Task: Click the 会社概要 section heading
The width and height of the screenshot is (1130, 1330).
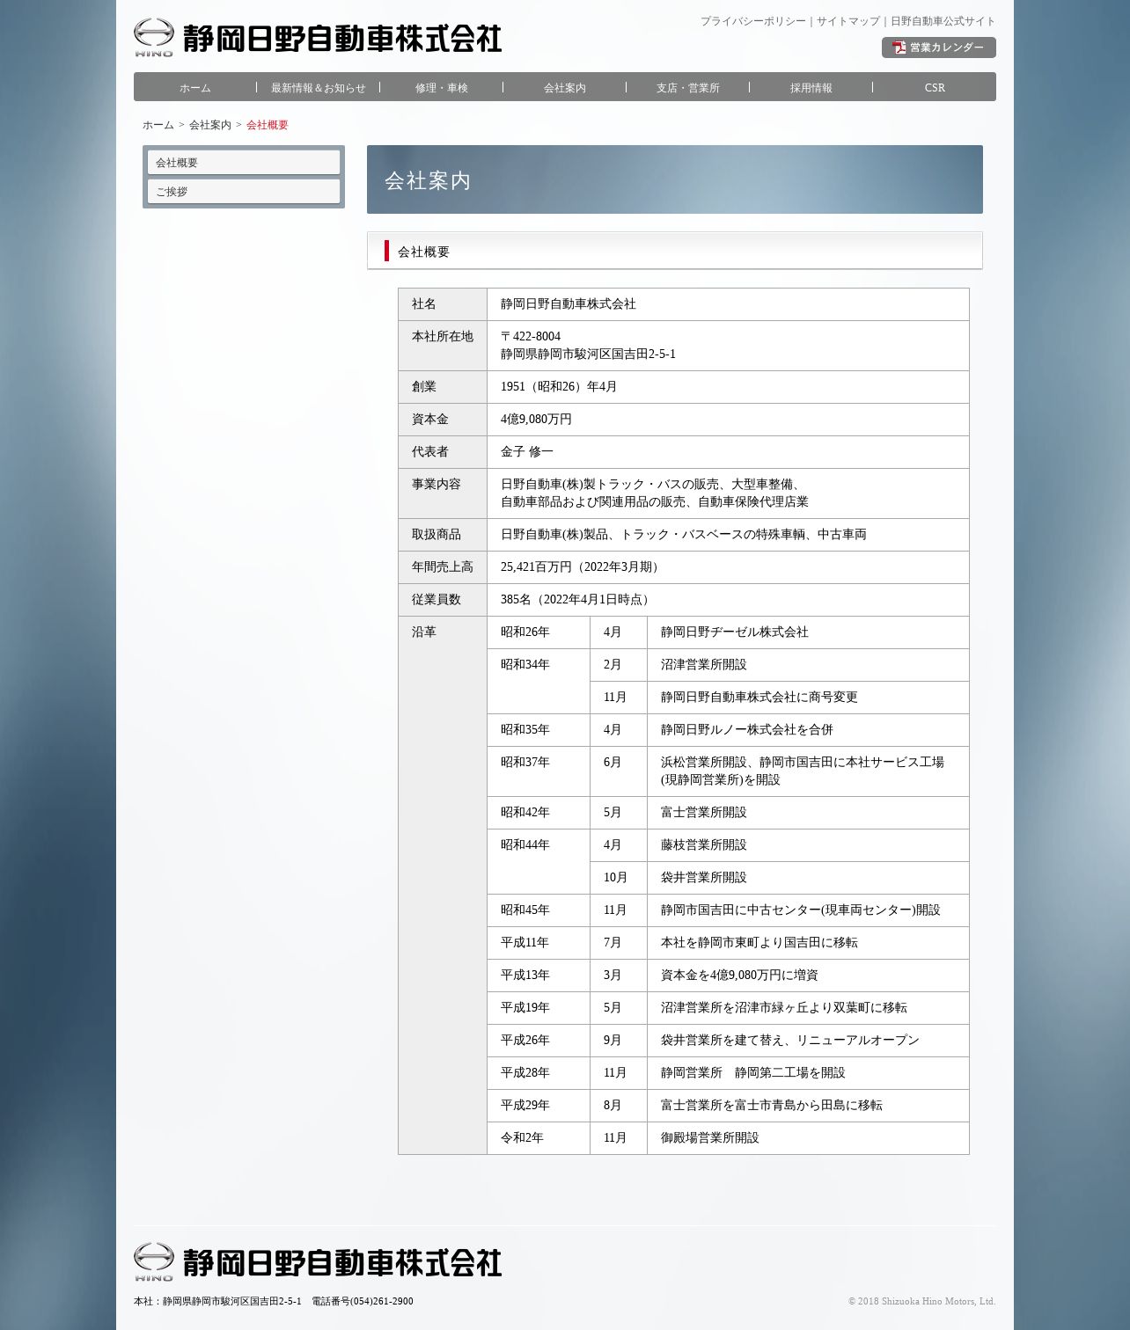Action: click(x=675, y=251)
